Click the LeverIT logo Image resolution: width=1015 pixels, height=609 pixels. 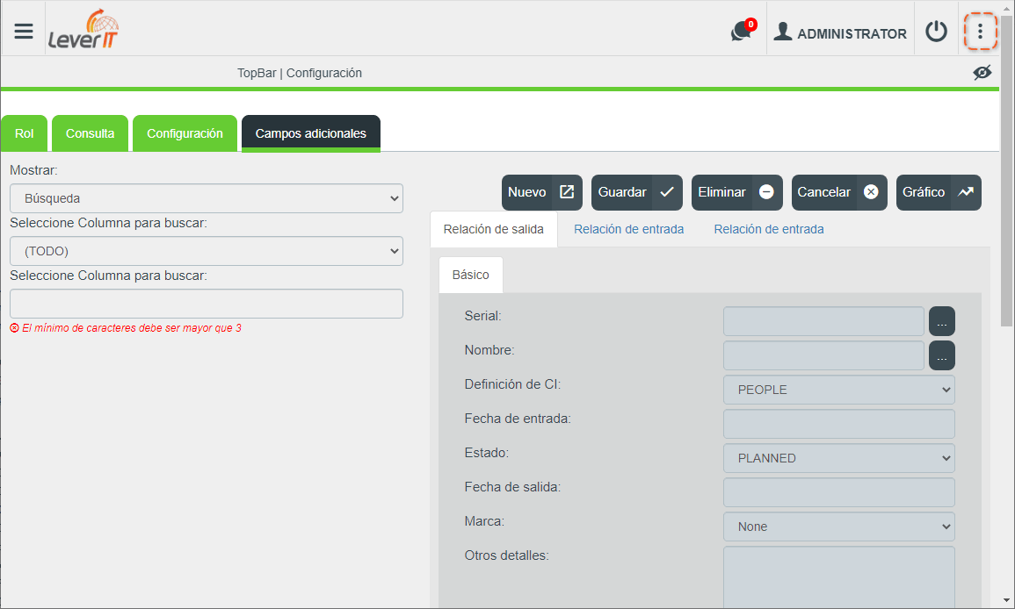click(x=83, y=30)
